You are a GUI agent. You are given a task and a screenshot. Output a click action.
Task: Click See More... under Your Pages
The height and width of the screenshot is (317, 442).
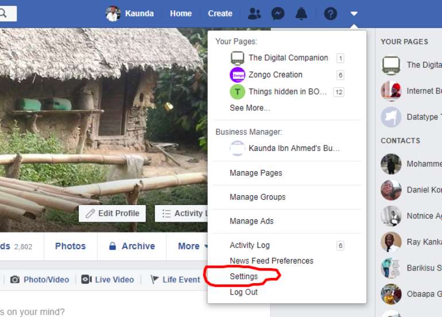click(250, 108)
